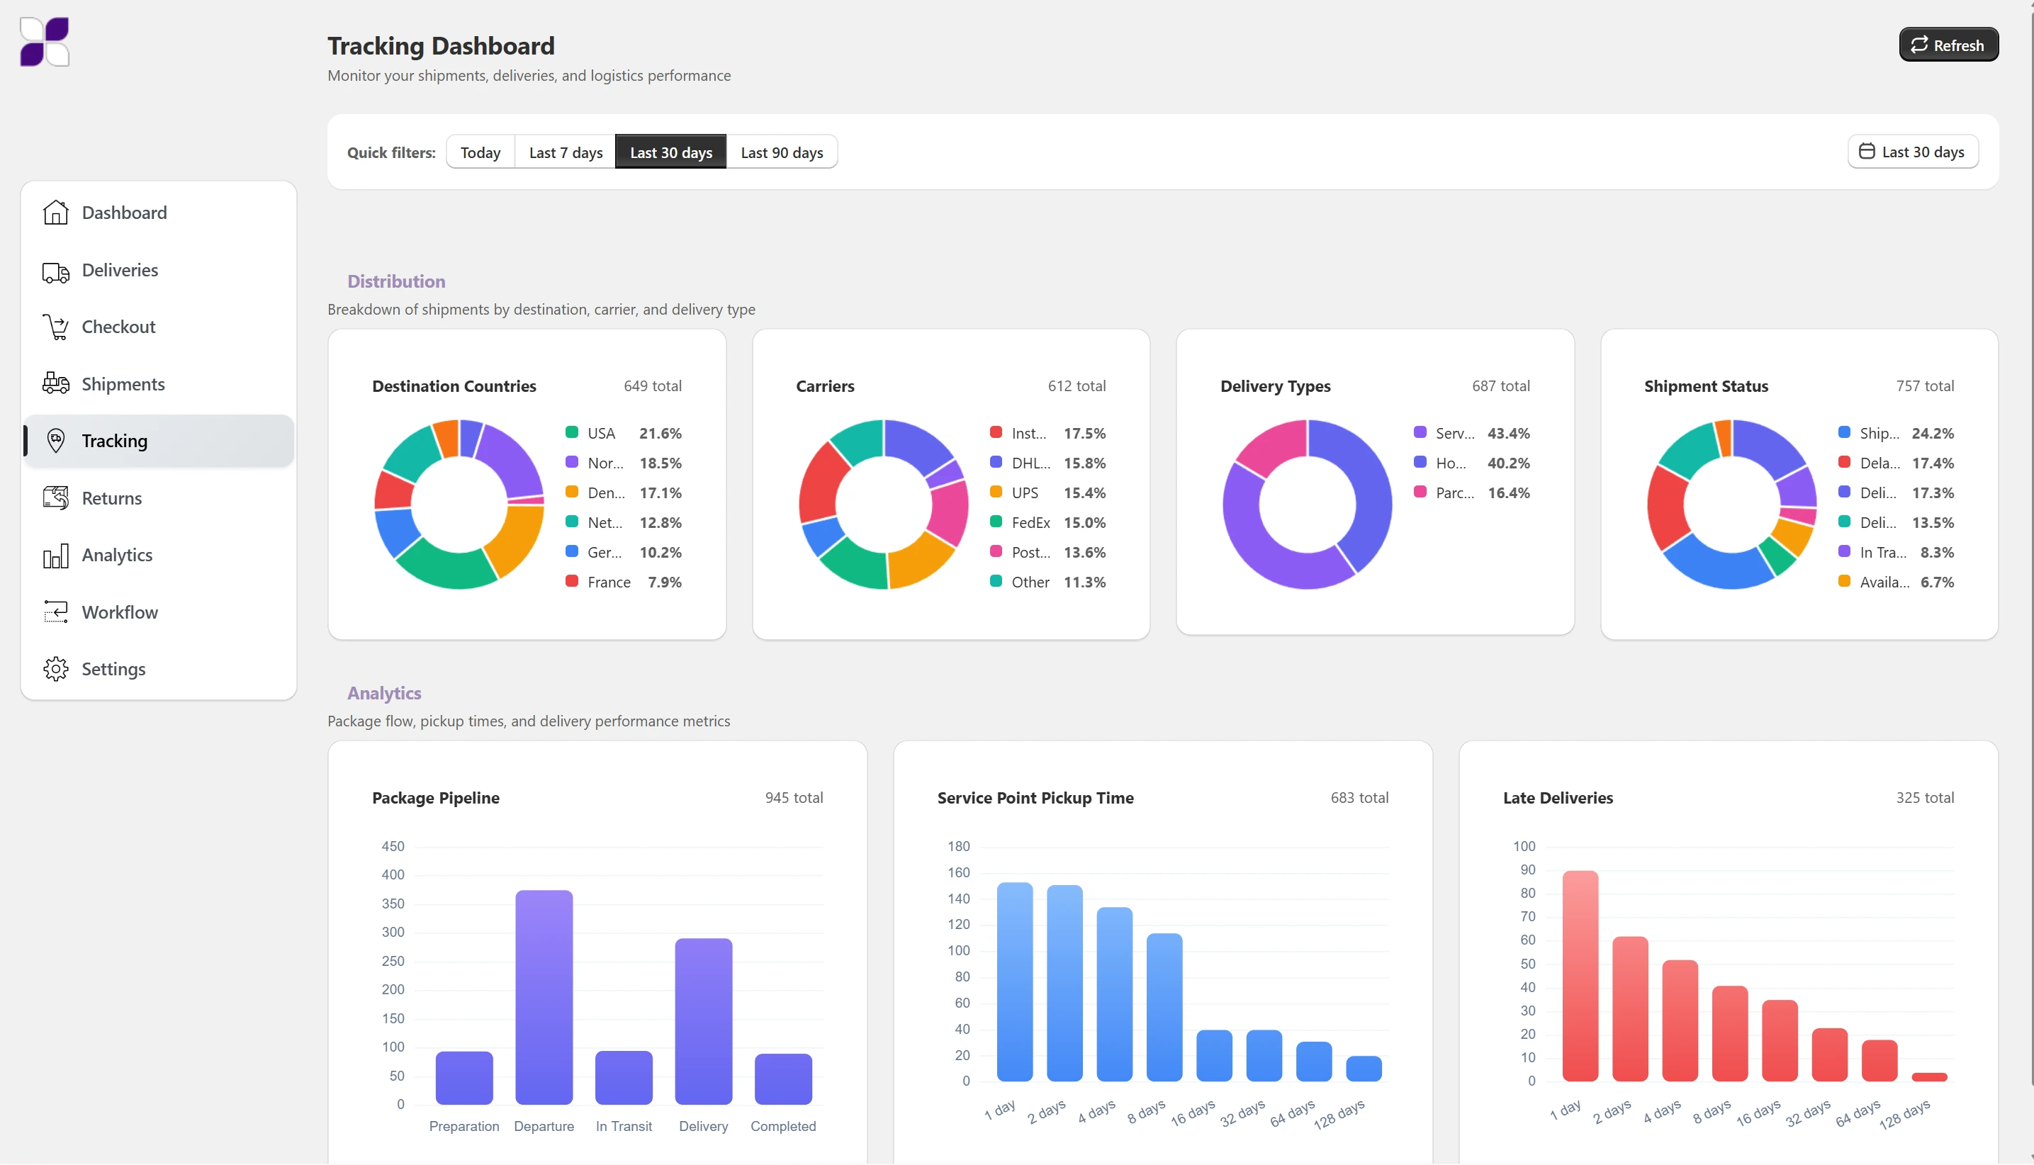Click the 'Post...' 13.6% legend entry
The image size is (2034, 1165).
pos(1047,552)
